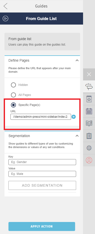Collapse the Define Pages section
Viewport: 95px width, 234px height.
[77, 60]
